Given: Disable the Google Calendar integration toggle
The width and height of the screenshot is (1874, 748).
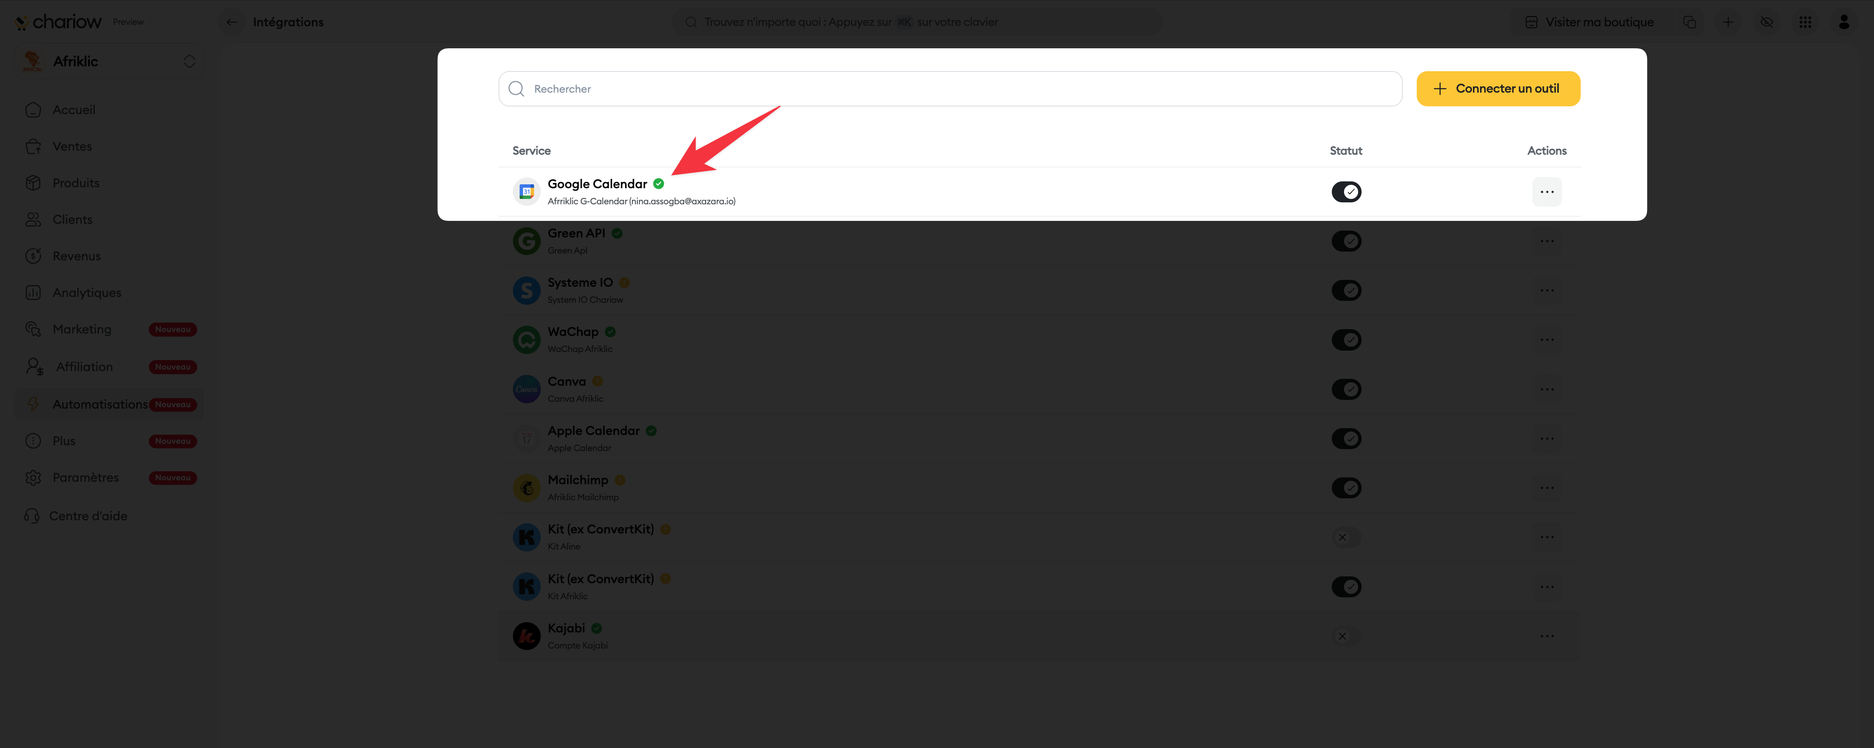Looking at the screenshot, I should click(x=1346, y=192).
